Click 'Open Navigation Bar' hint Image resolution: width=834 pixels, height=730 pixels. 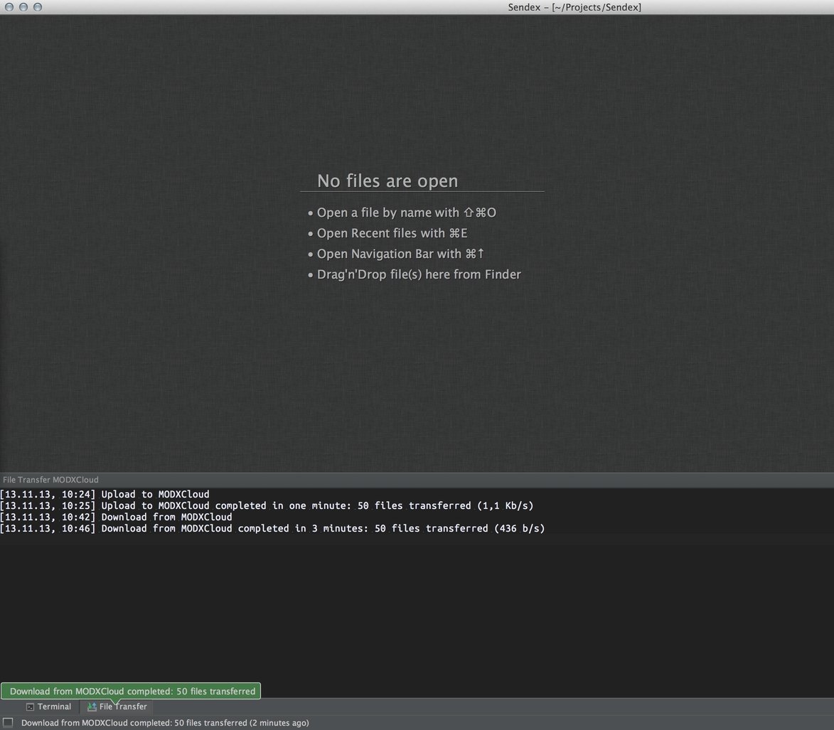coord(400,254)
